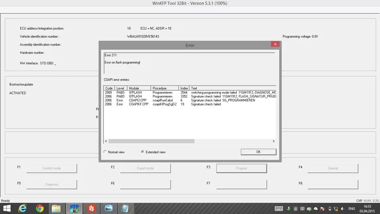Open Internet Explorer from taskbar

pos(23,208)
